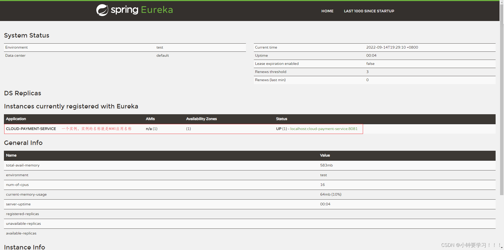Click the Application column header

click(x=16, y=119)
